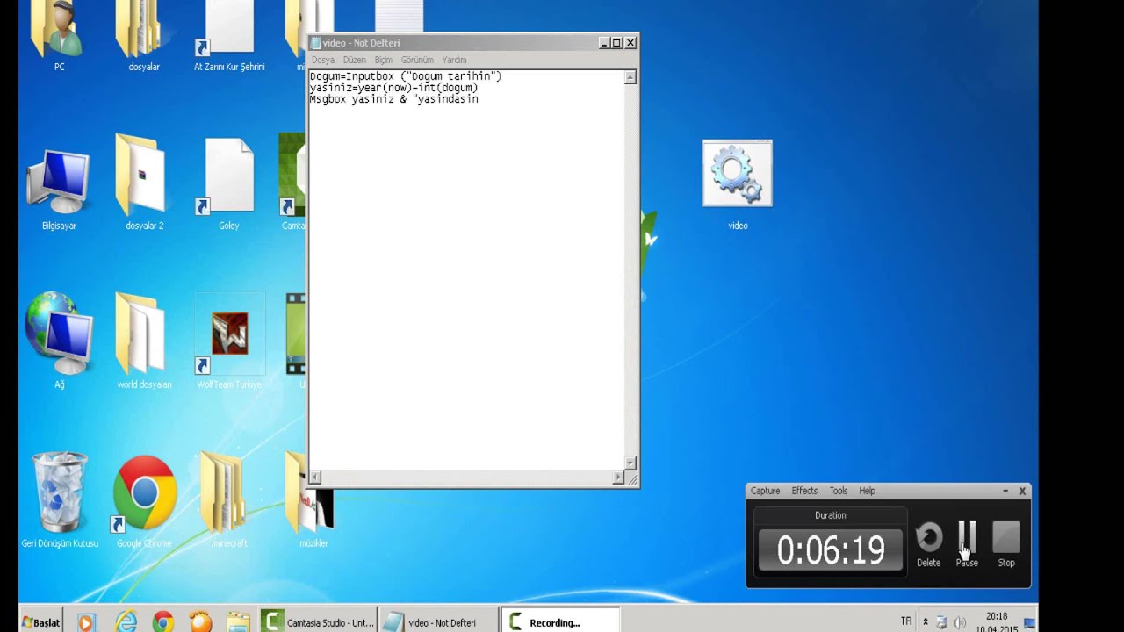Open Biçim menu in Notepad

(384, 60)
